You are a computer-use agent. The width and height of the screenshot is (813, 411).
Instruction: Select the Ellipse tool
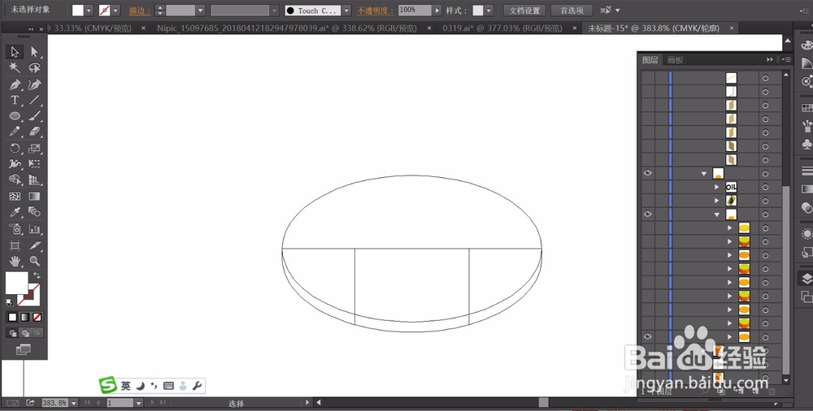(x=15, y=115)
